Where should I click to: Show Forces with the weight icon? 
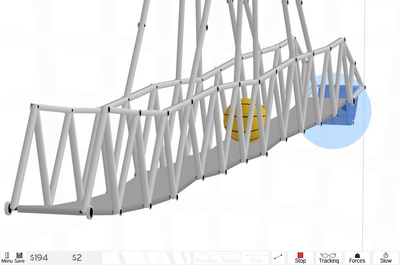357,258
